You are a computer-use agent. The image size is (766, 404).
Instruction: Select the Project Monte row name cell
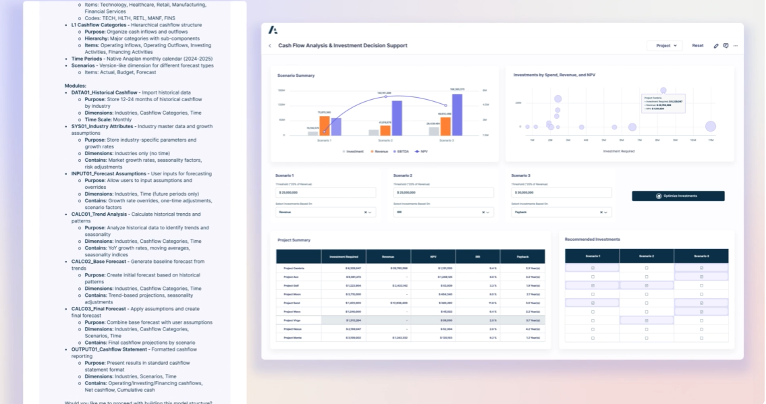tap(298, 338)
